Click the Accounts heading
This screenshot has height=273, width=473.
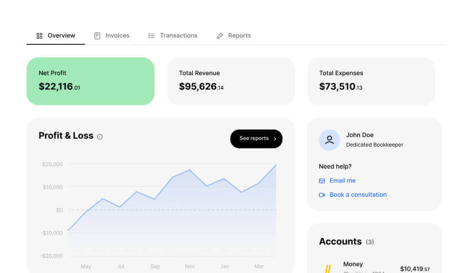[340, 241]
